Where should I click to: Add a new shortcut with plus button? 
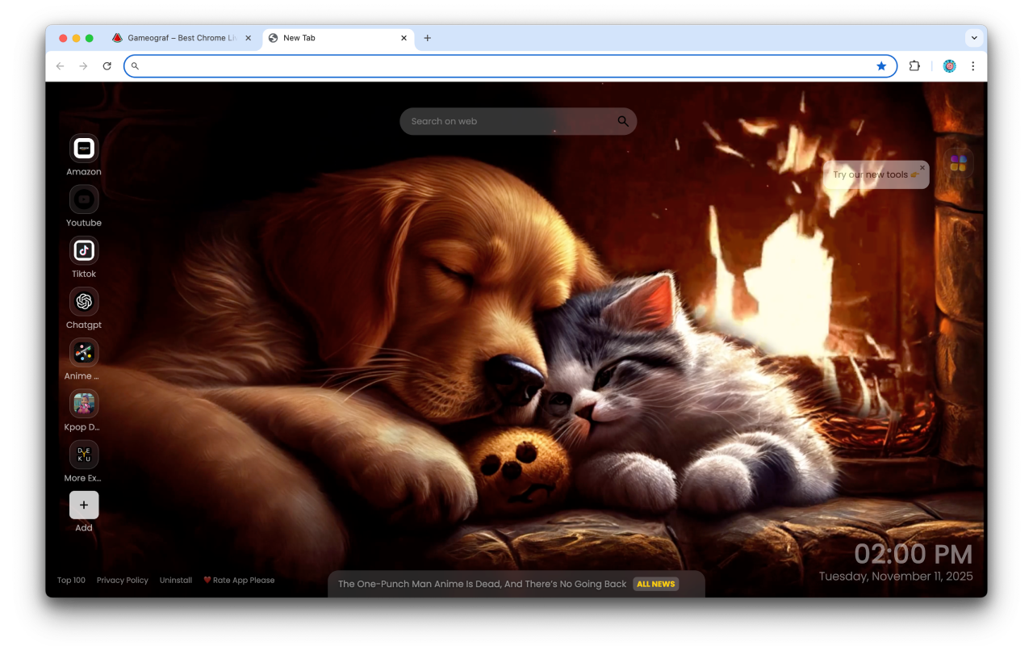pyautogui.click(x=84, y=505)
